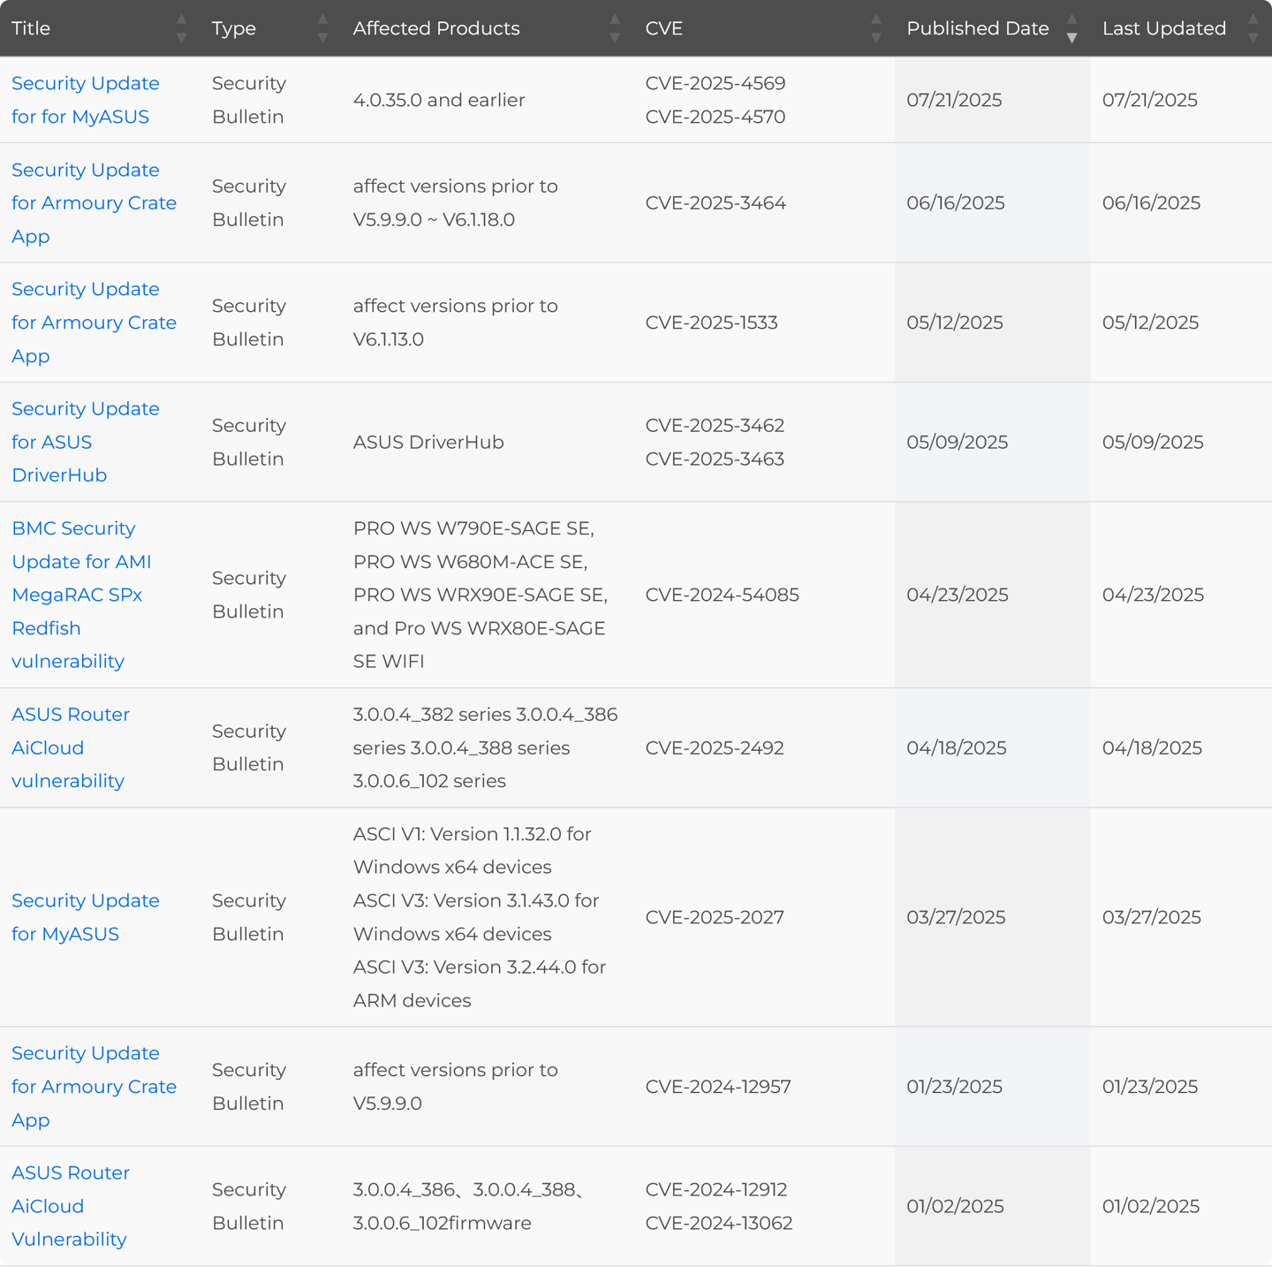The image size is (1272, 1267).
Task: Sort table by Affected Products header text
Action: [436, 28]
